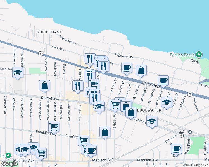Click the Fry Ave street label

pos(64,69)
